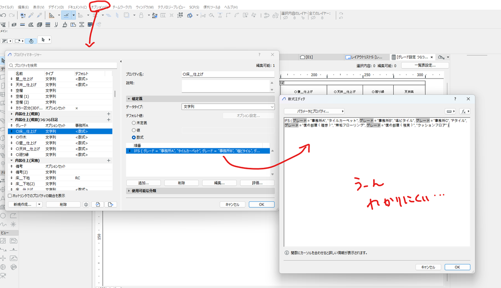Viewport: 501px width, 288px height.
Task: Click the プロパティ名 field containing ○床__仕上げ
Action: (228, 74)
